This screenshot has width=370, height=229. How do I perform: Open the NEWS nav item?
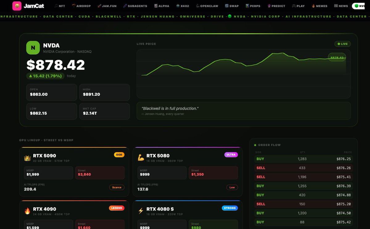pyautogui.click(x=341, y=6)
